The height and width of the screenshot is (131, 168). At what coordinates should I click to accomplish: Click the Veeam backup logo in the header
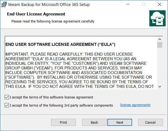157,18
